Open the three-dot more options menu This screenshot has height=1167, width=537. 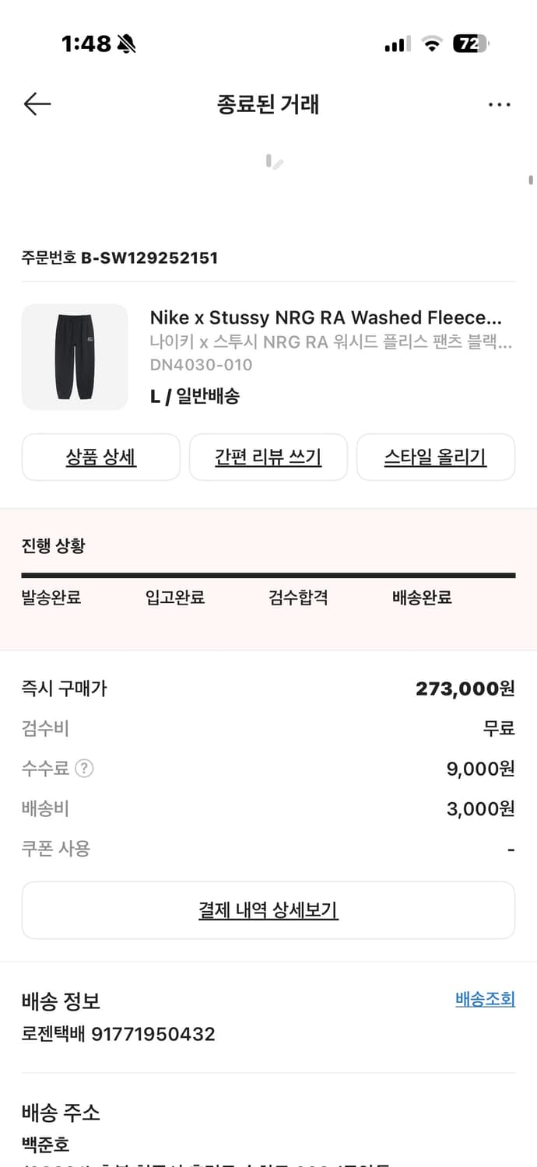coord(499,103)
